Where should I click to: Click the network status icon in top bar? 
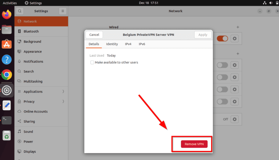tap(264, 3)
